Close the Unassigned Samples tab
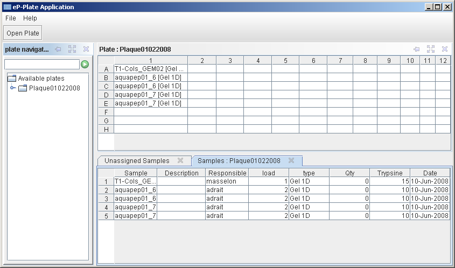455x268 pixels. pos(180,160)
